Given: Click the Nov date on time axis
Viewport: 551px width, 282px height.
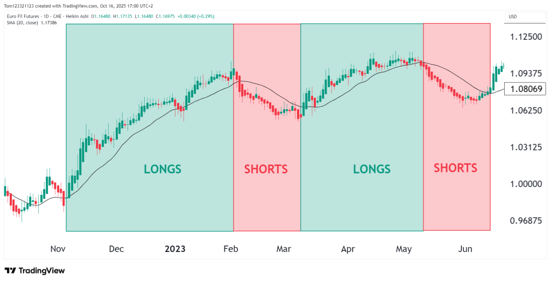Looking at the screenshot, I should [x=58, y=249].
